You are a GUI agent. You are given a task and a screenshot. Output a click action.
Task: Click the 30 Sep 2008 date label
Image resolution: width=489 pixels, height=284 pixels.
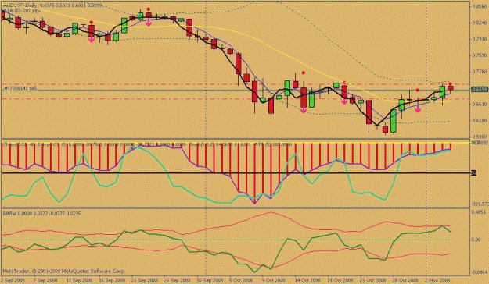pos(209,280)
